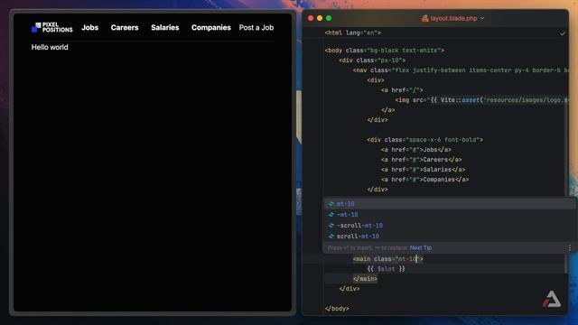Select the mt-10 autocomplete suggestion
The image size is (578, 325).
pyautogui.click(x=450, y=204)
